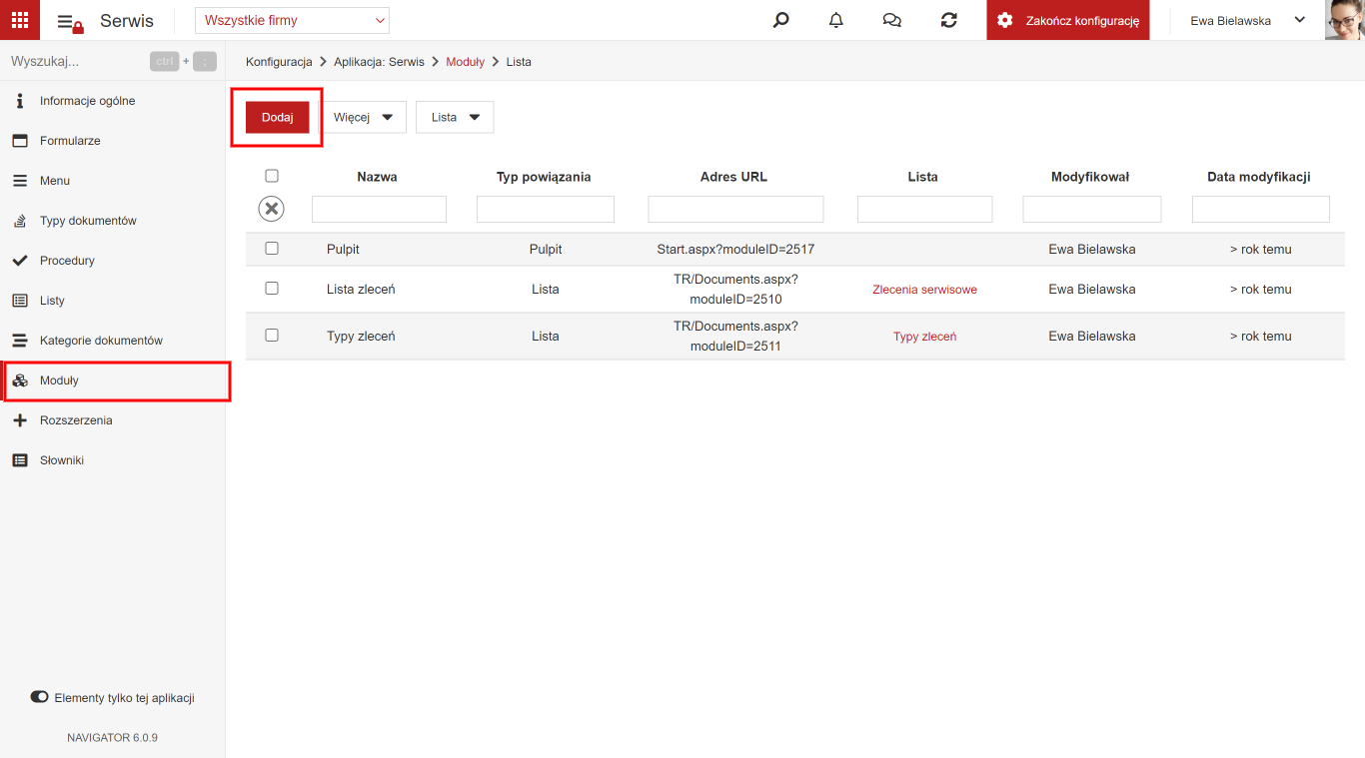Image resolution: width=1365 pixels, height=758 pixels.
Task: Click the refresh arrows icon
Action: (949, 20)
